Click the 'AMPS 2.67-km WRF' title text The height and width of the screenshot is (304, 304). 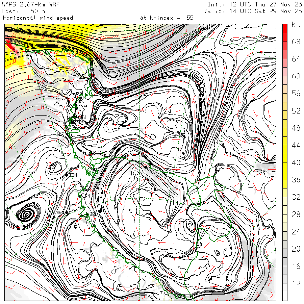coord(30,4)
